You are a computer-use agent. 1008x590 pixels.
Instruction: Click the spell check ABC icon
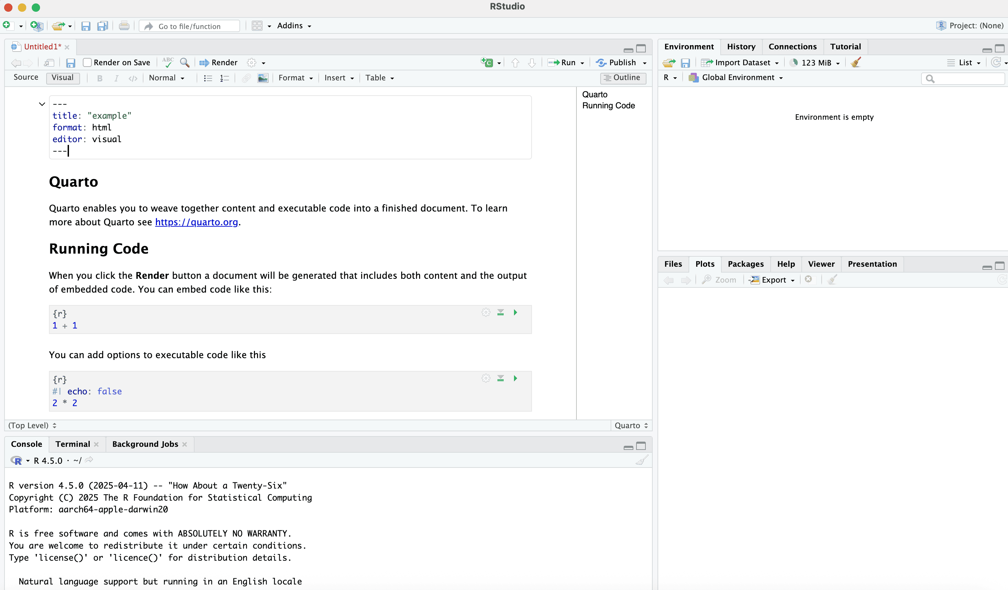point(168,62)
